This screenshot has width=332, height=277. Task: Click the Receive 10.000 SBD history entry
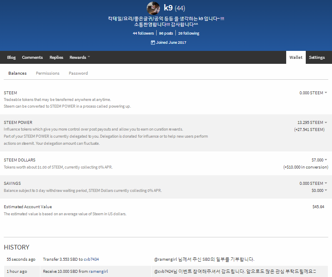pyautogui.click(x=75, y=271)
